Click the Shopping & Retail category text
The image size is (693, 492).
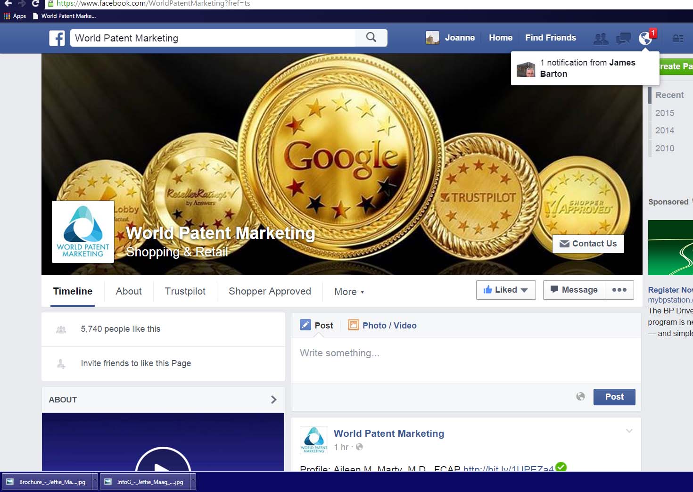pos(177,252)
